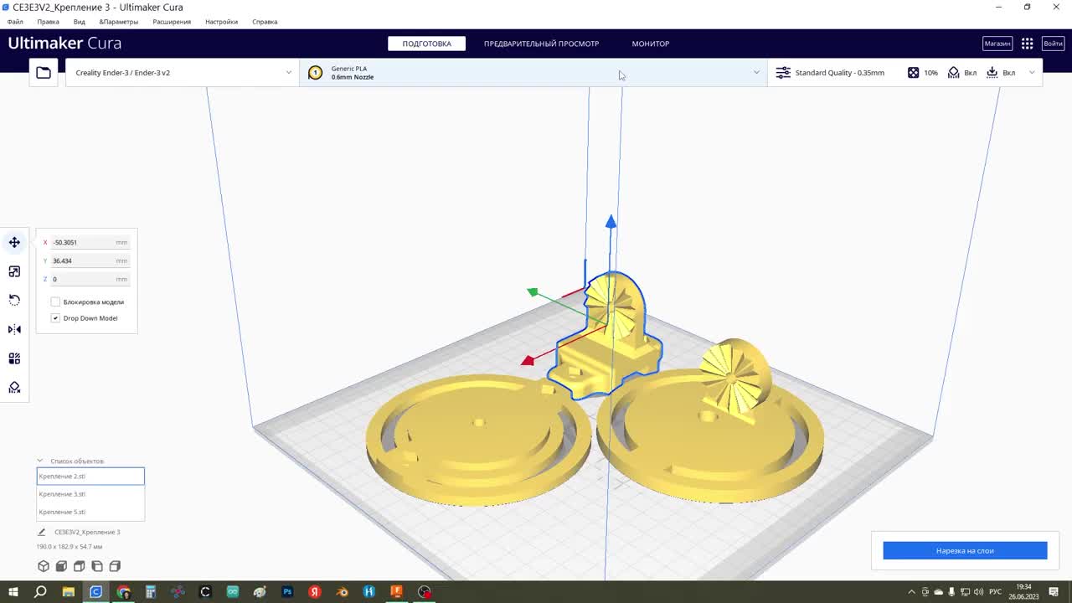Click the 10% infill icon
The image size is (1072, 603).
[x=913, y=73]
